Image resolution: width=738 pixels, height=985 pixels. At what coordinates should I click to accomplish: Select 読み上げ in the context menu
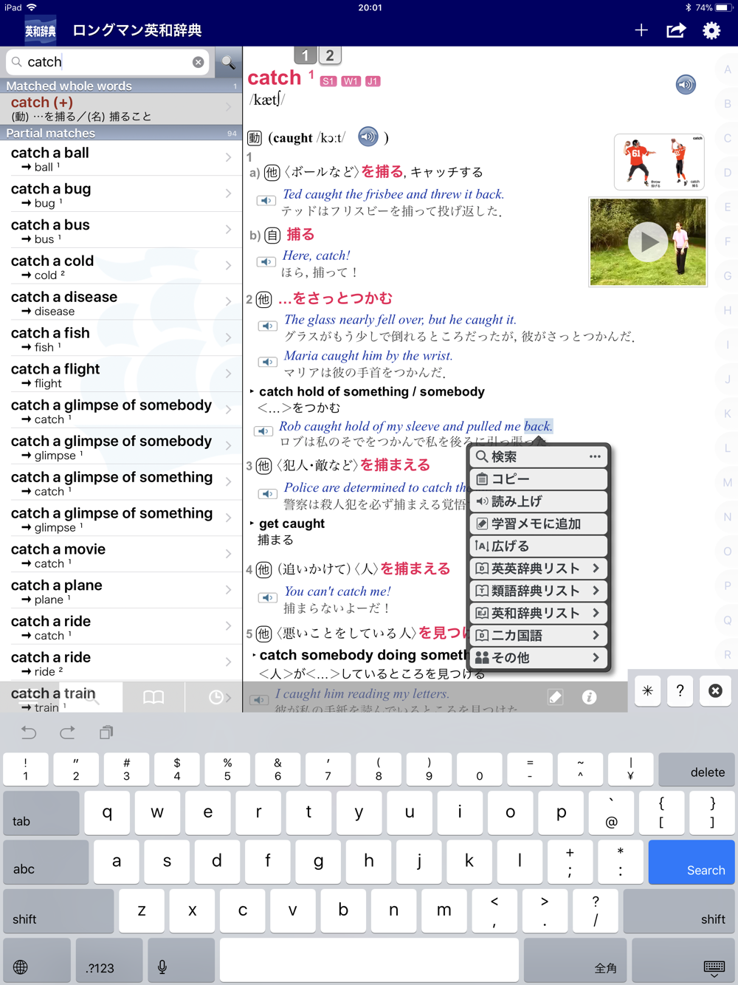(x=539, y=501)
